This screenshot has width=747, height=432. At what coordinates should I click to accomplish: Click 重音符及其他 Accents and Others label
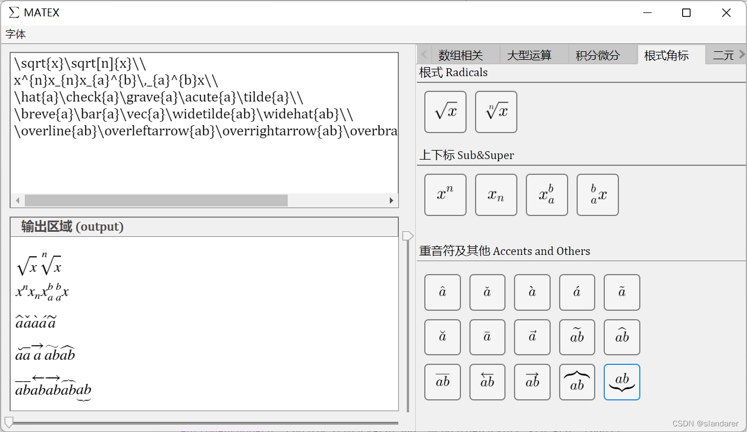coord(504,251)
